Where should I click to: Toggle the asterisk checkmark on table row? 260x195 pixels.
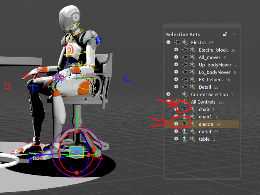193,139
